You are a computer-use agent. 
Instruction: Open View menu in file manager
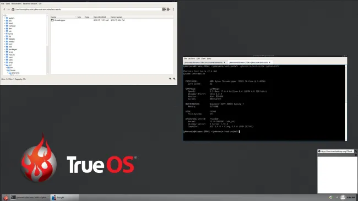(8, 4)
